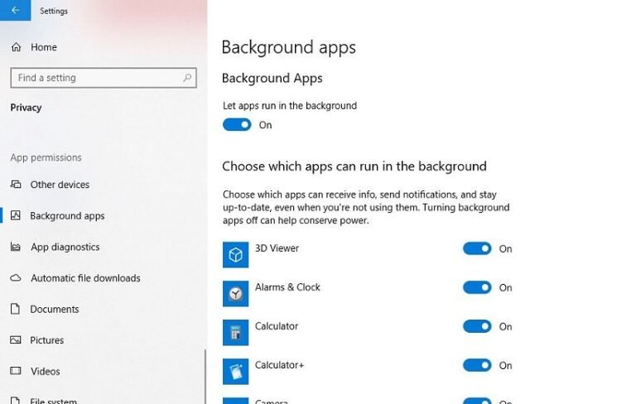Click the 3D Viewer app icon
The width and height of the screenshot is (636, 404).
(x=235, y=255)
